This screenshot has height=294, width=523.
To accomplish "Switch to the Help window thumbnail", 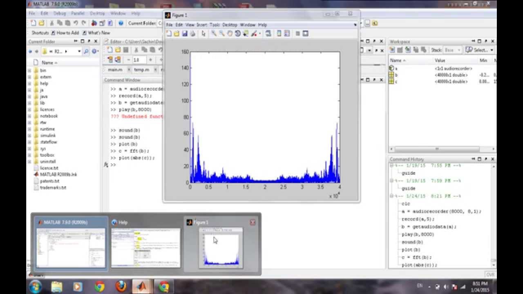I will click(145, 245).
